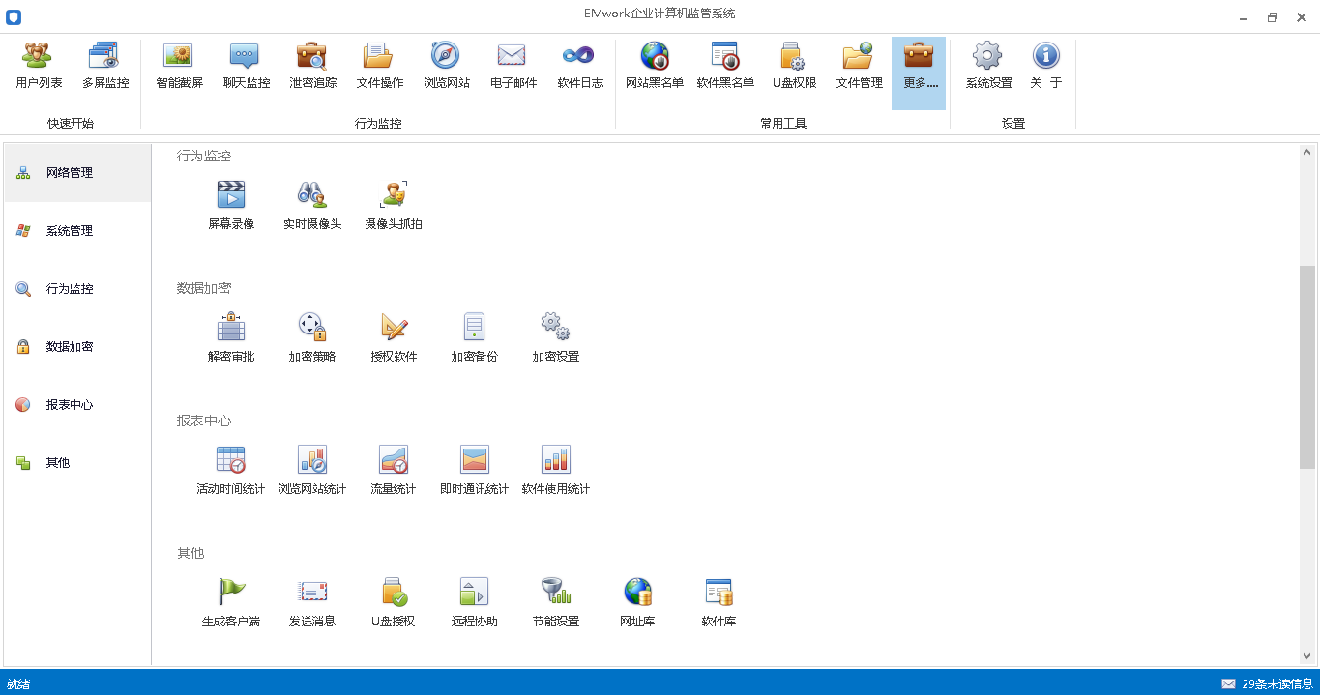
Task: Select 系统管理 in the sidebar
Action: point(77,231)
